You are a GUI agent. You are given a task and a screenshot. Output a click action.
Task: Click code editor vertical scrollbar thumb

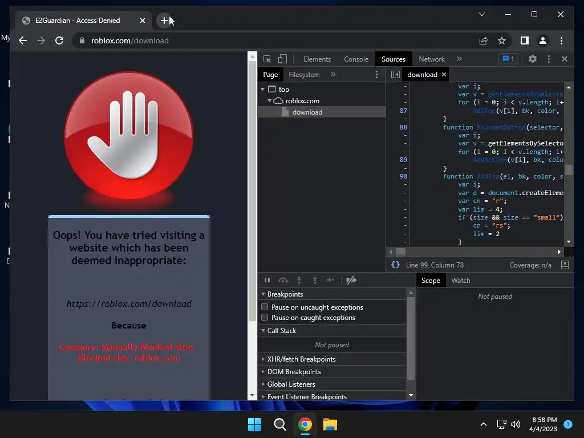pos(569,170)
